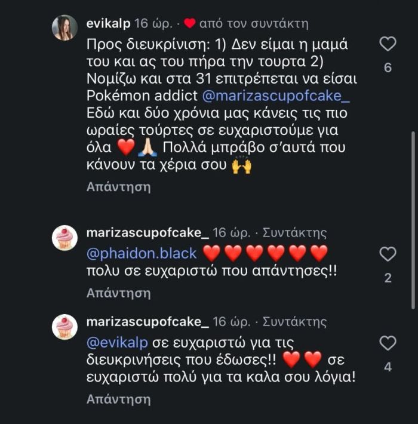The image size is (418, 424).
Task: Open the marizascupofcake_ username on the second comment
Action: coord(148,233)
